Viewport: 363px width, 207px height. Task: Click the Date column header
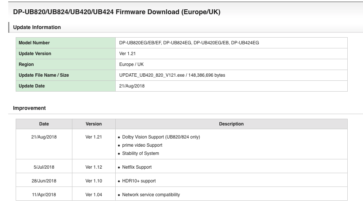(x=44, y=124)
